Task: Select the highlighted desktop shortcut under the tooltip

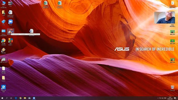Action: click(x=11, y=32)
